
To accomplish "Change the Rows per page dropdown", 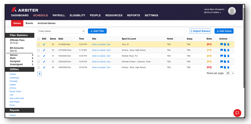I will tap(230, 73).
